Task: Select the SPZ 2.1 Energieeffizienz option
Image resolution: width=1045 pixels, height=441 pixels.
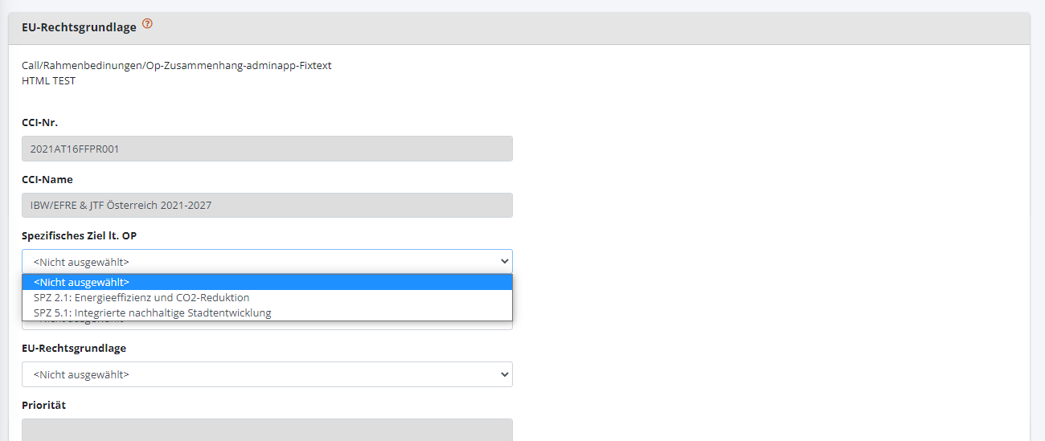Action: 141,297
